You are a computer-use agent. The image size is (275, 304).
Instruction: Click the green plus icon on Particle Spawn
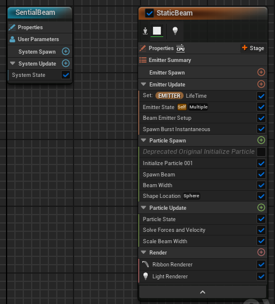pyautogui.click(x=261, y=140)
